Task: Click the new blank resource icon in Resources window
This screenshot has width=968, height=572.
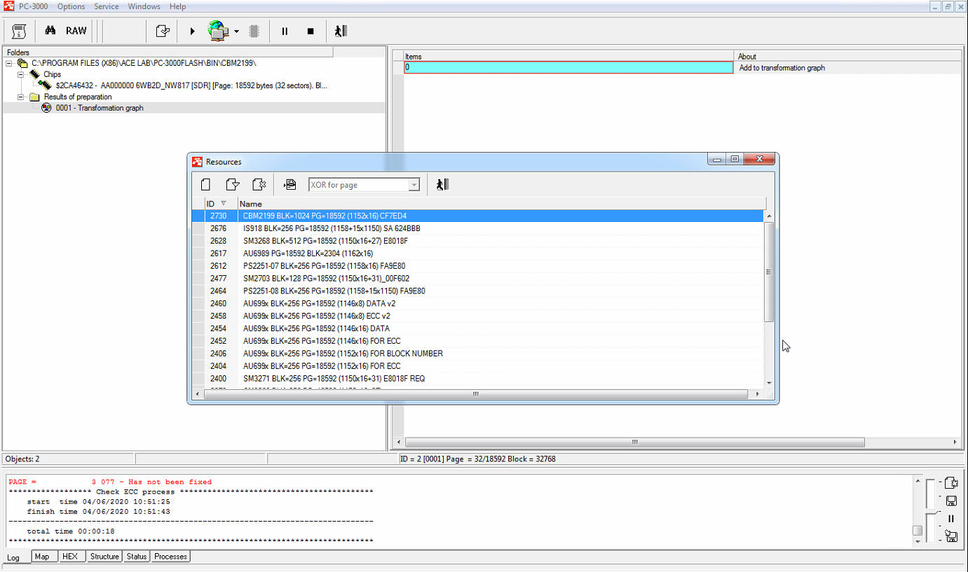Action: (205, 185)
